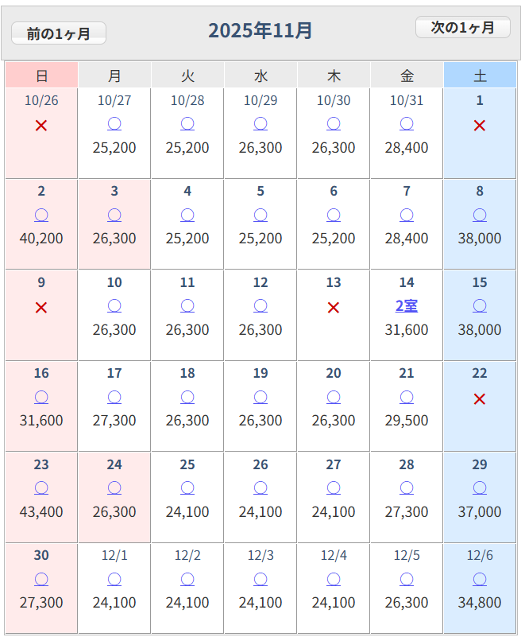This screenshot has width=521, height=637.
Task: Select the circle on November 23
Action: (41, 488)
